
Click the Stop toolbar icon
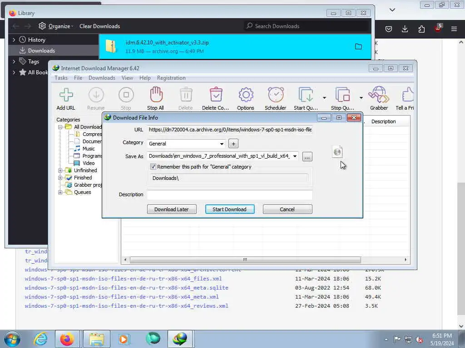(x=126, y=95)
